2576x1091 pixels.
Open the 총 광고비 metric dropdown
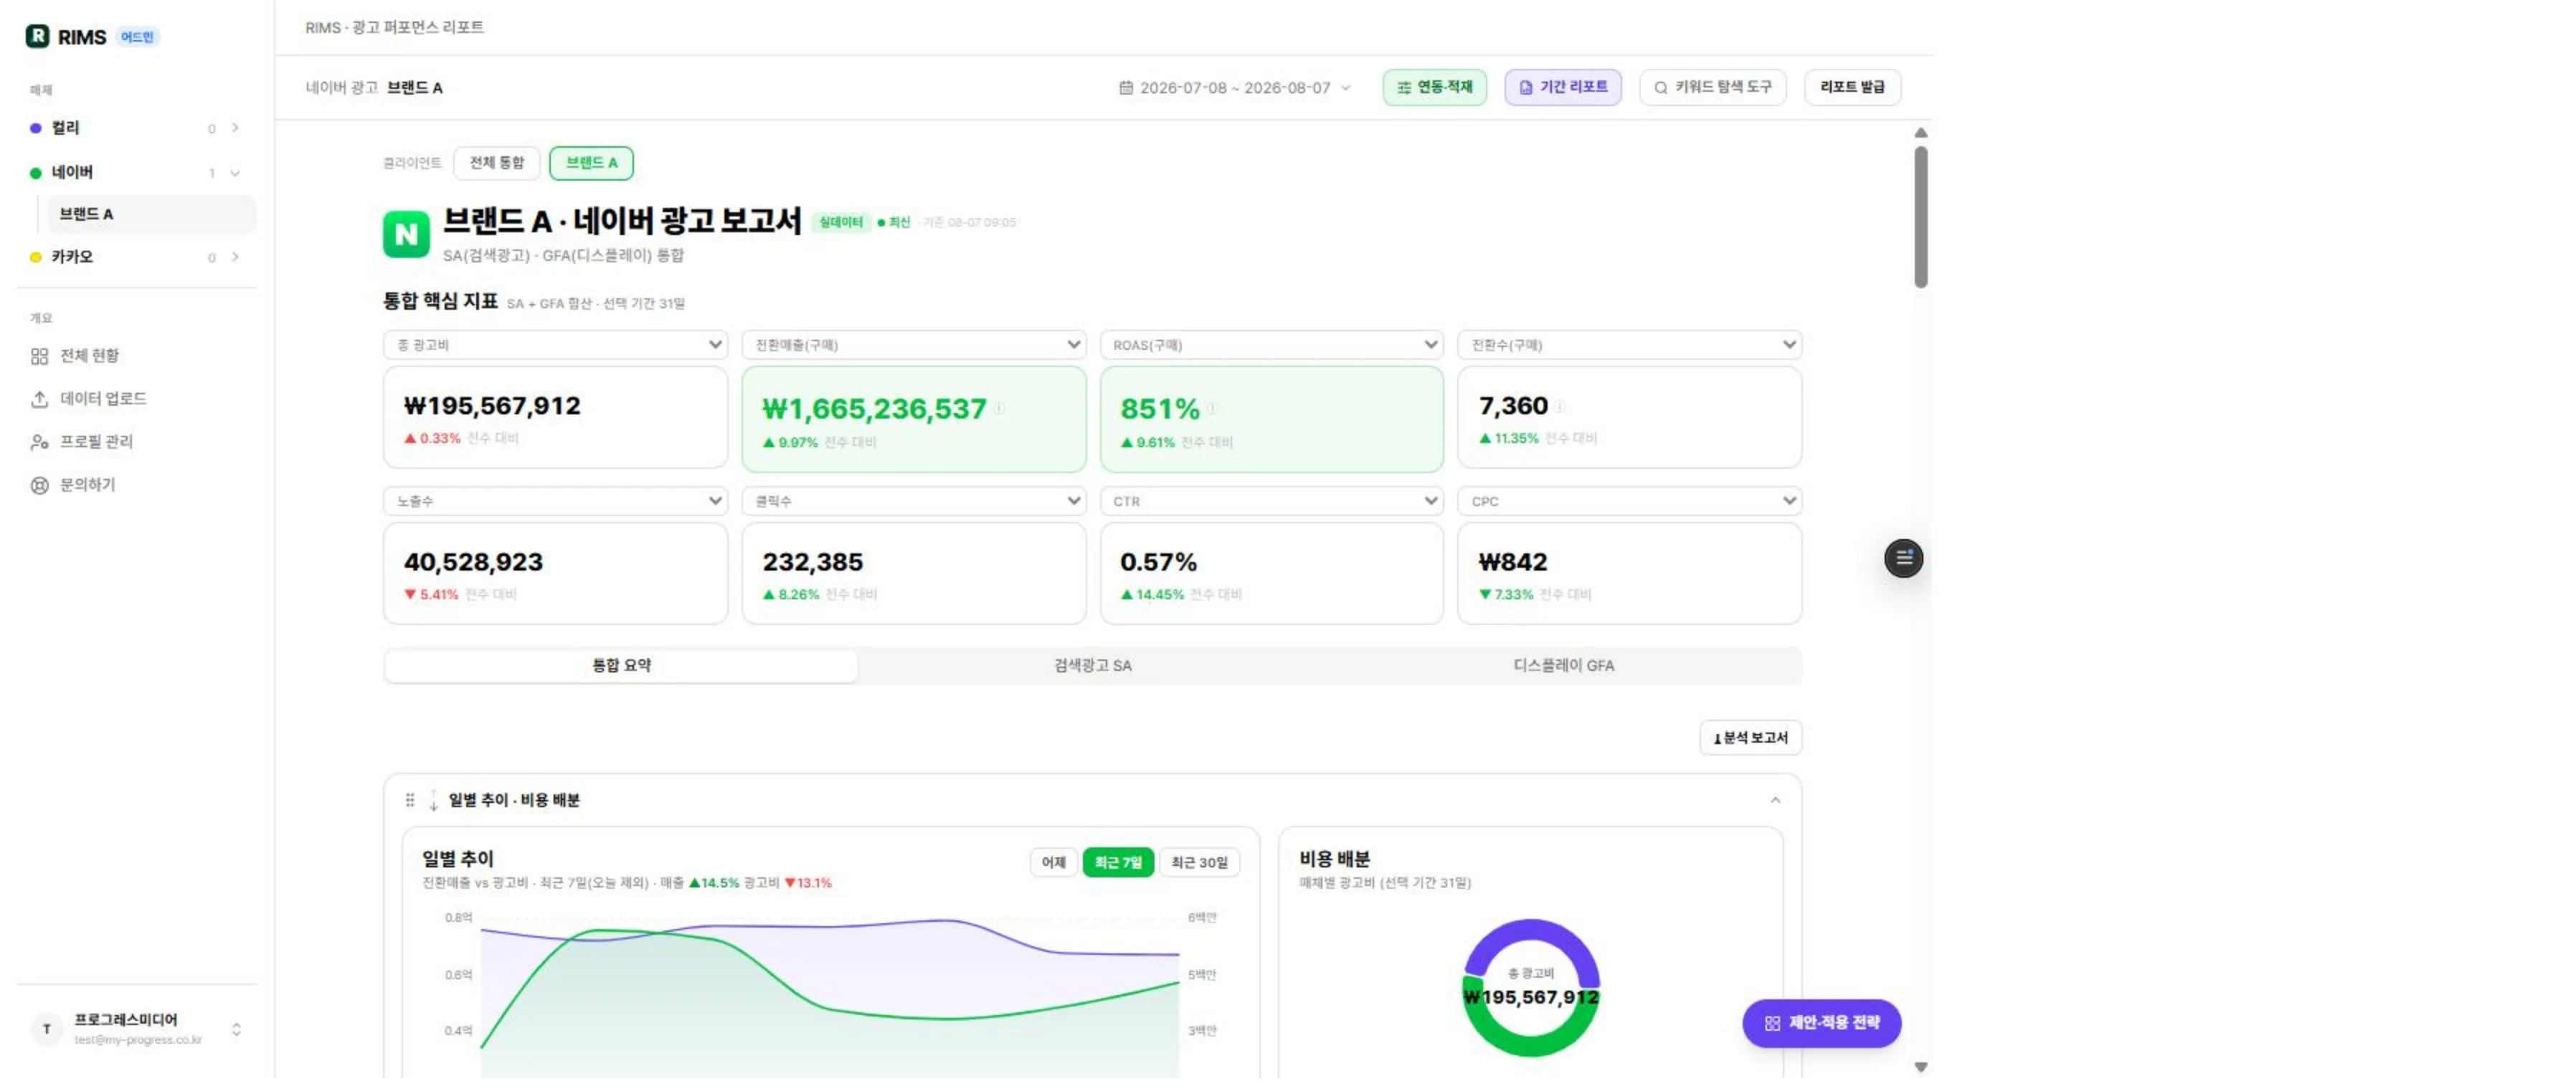coord(555,345)
